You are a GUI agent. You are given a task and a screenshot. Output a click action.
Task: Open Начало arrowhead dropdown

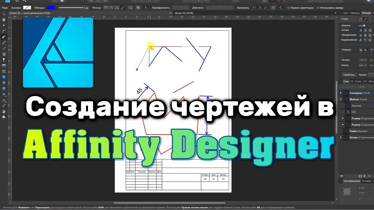[x=363, y=60]
